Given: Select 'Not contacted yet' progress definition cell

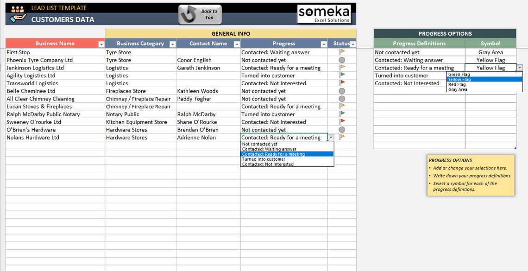Looking at the screenshot, I should click(420, 52).
